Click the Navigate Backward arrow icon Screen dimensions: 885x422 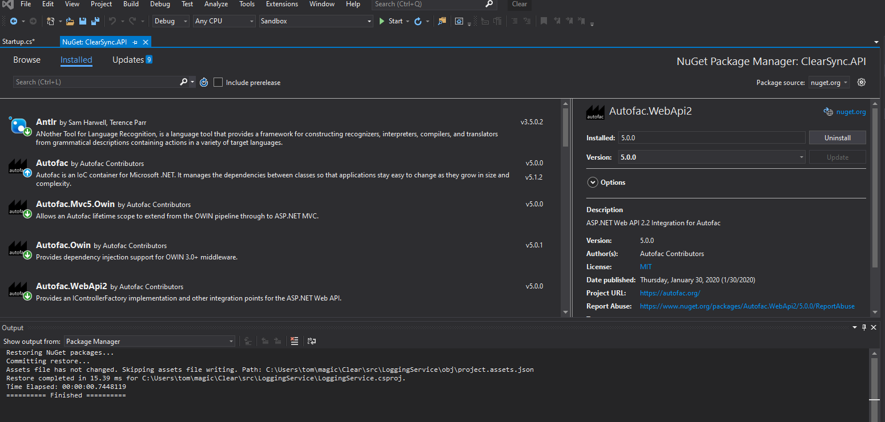click(13, 21)
